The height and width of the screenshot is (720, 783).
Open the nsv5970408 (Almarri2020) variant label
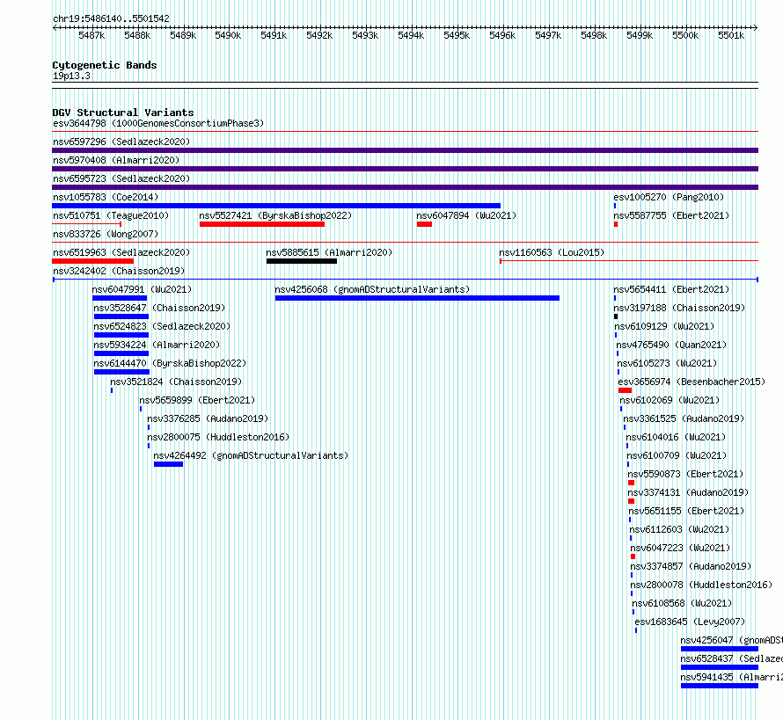click(116, 160)
